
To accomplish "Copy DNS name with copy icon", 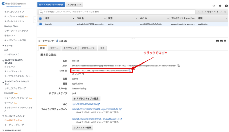I will coord(130,70).
